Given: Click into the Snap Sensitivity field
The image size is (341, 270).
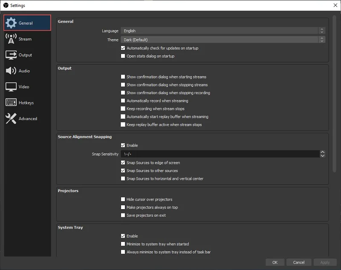Looking at the screenshot, I should pyautogui.click(x=220, y=154).
